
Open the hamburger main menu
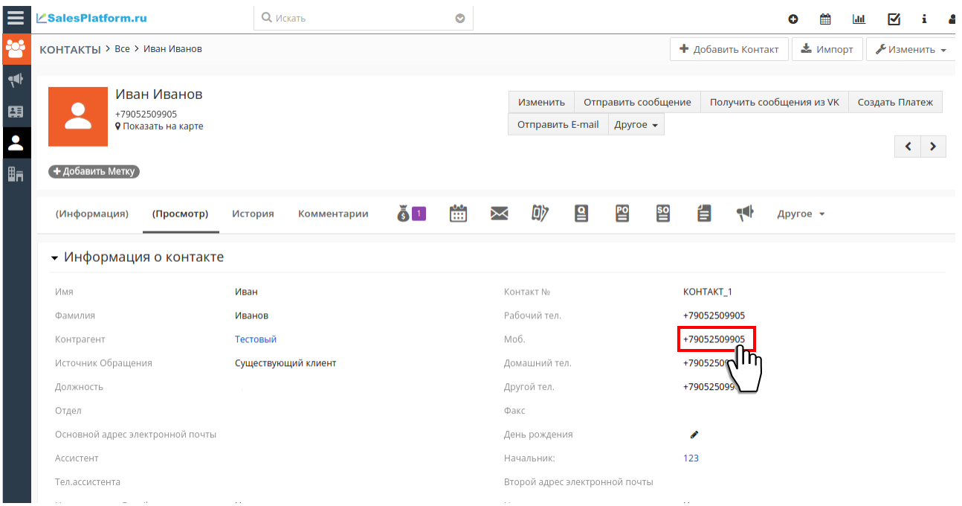click(x=16, y=17)
